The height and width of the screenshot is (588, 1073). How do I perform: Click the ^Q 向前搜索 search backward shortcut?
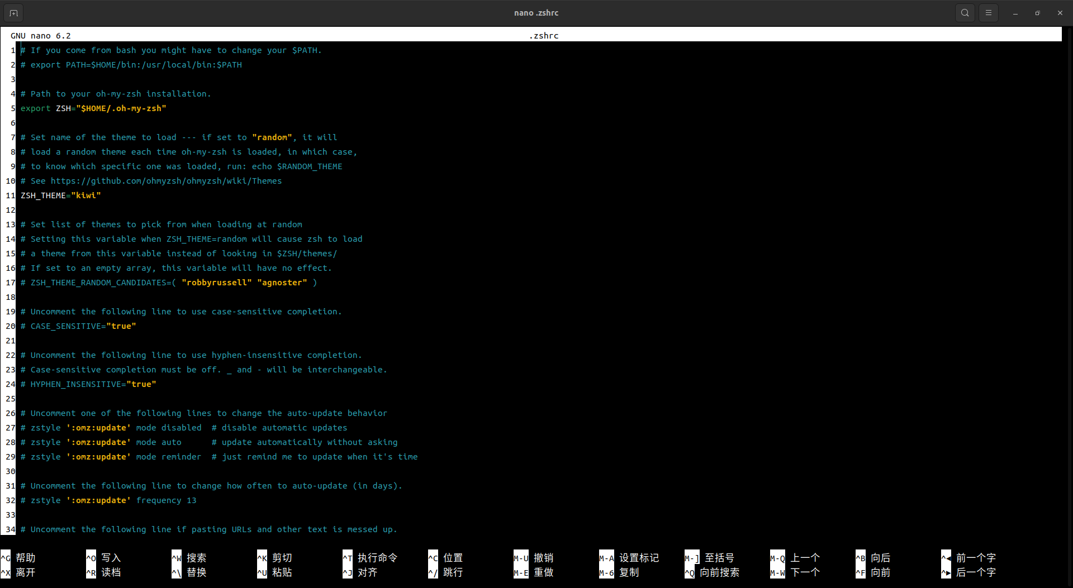coord(713,572)
